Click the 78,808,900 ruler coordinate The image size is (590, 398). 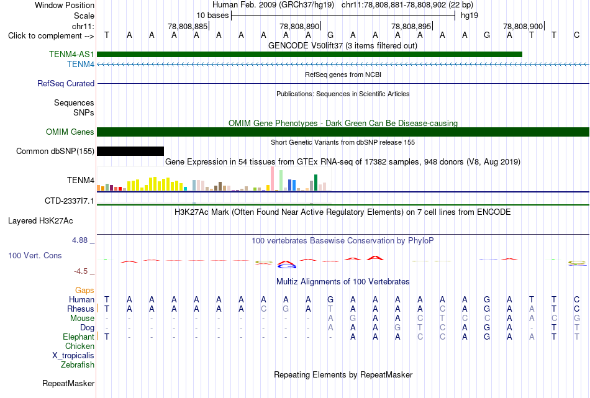coord(523,26)
